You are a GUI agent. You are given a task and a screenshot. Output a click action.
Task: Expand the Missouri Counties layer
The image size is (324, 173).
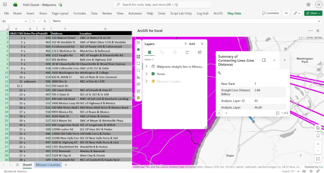point(146,81)
